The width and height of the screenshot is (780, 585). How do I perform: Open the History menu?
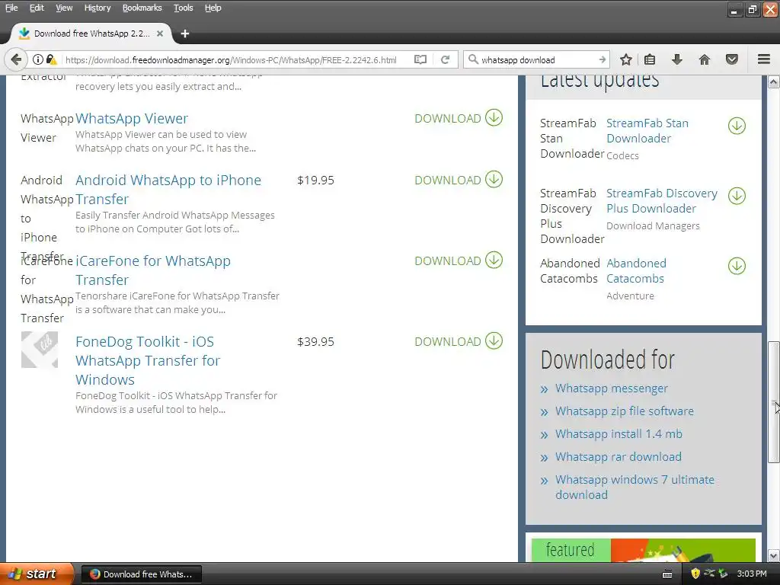97,8
